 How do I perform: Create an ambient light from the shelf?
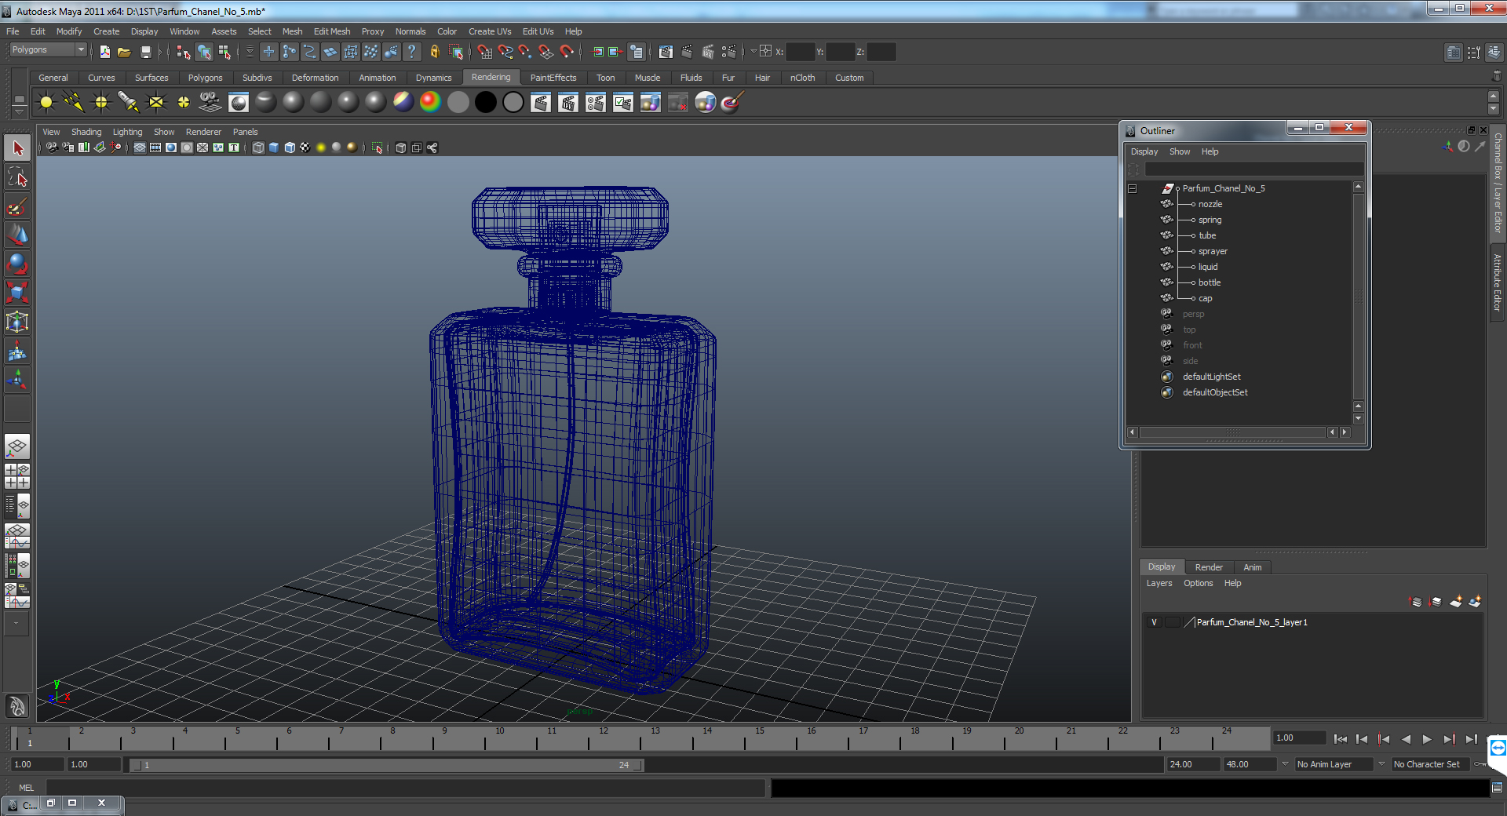click(46, 102)
